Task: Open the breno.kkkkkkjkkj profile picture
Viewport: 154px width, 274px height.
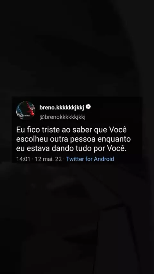Action: coord(26,110)
